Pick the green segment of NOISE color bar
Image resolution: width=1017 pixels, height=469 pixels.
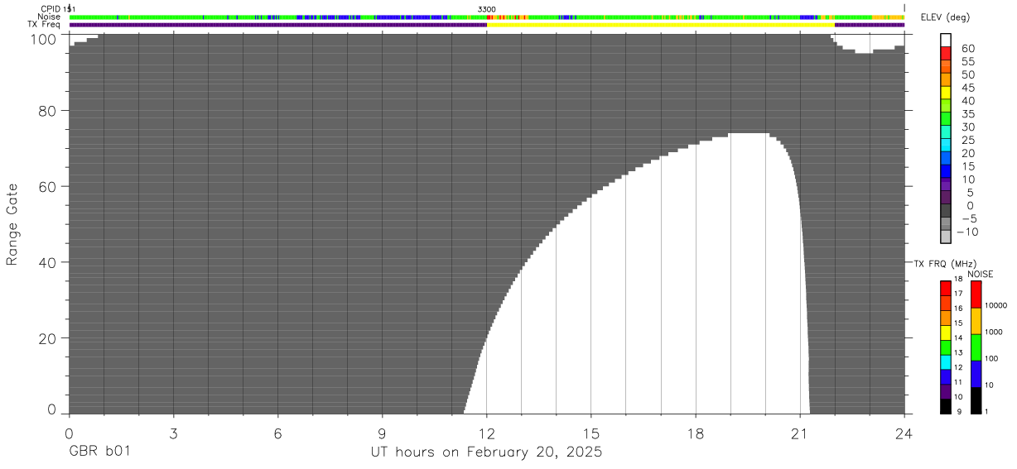point(976,347)
